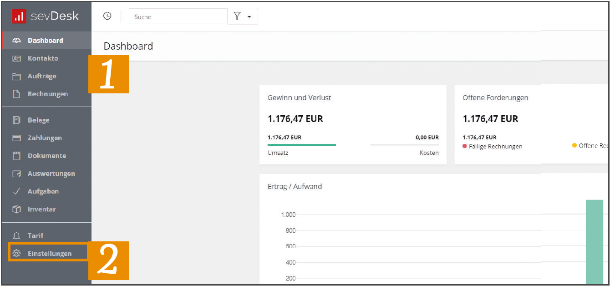Expand the search filter dropdown arrow
Screen dimensions: 610x286
coord(249,16)
